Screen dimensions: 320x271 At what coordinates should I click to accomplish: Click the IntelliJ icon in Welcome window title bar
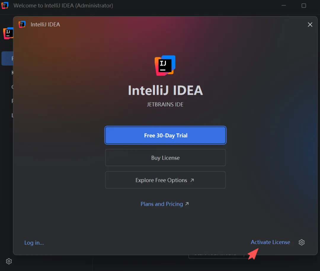click(5, 6)
